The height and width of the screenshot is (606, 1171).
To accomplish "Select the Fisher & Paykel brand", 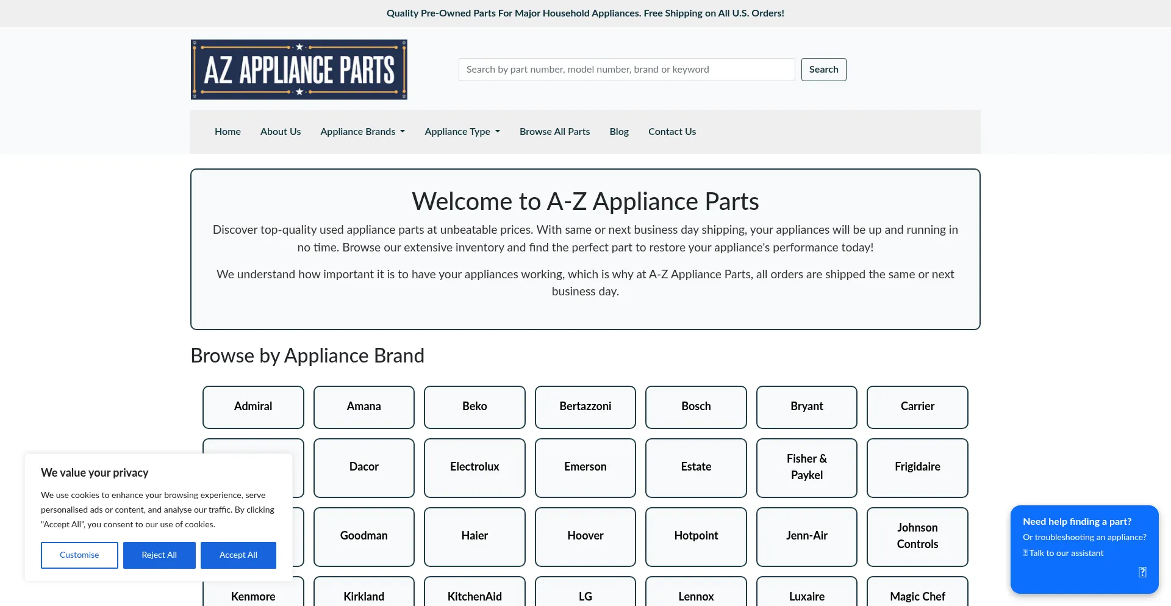I will coord(807,468).
